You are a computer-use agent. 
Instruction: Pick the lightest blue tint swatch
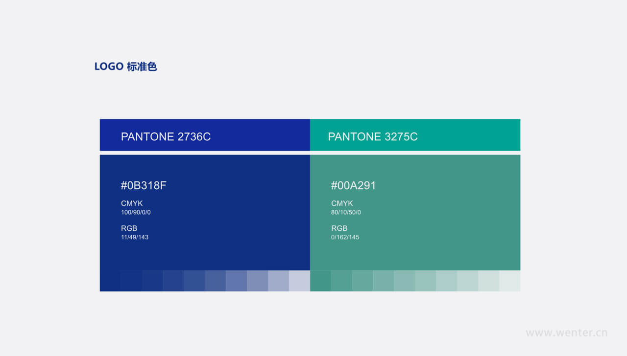click(299, 281)
